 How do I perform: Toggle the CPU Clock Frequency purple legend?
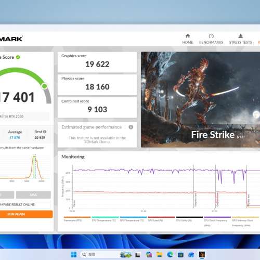point(217,221)
